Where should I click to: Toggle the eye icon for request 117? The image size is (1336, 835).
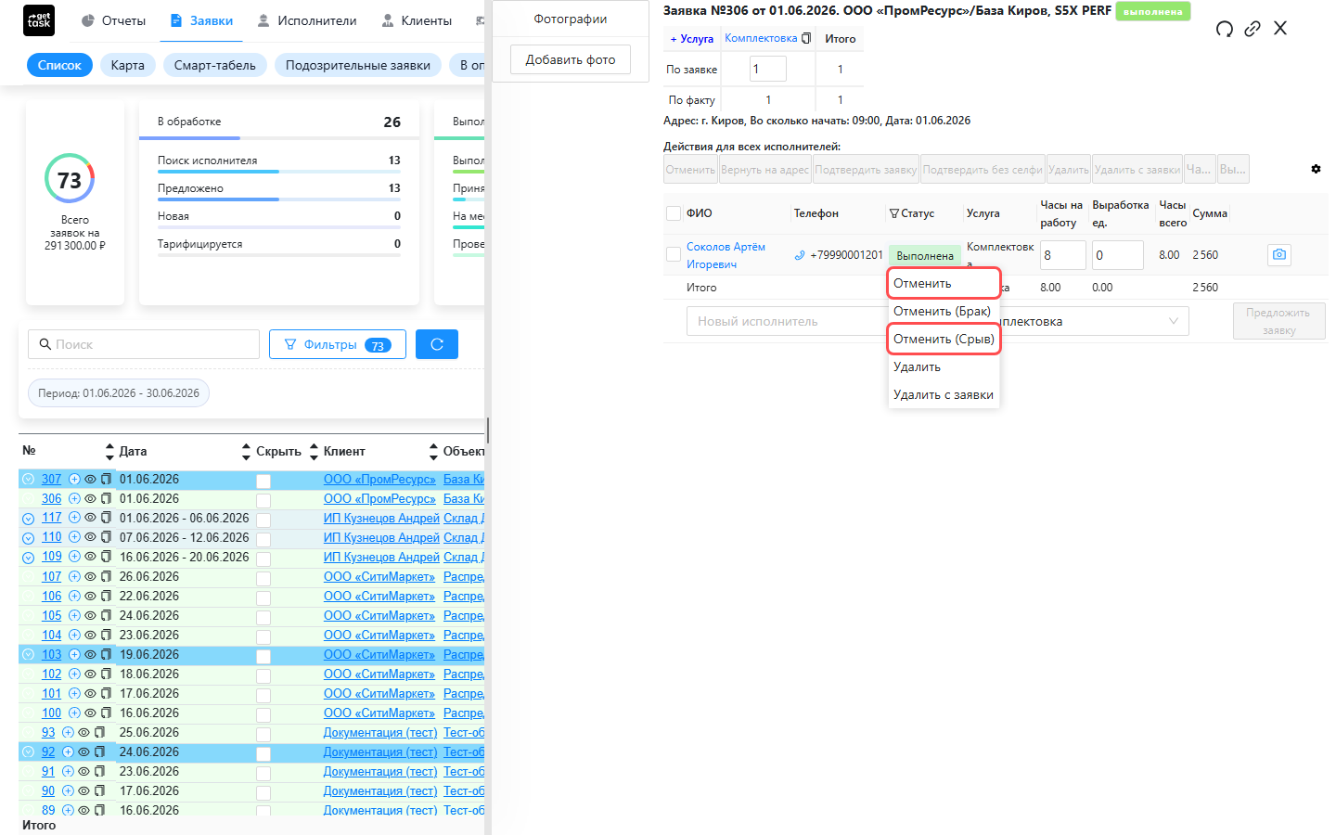[90, 518]
